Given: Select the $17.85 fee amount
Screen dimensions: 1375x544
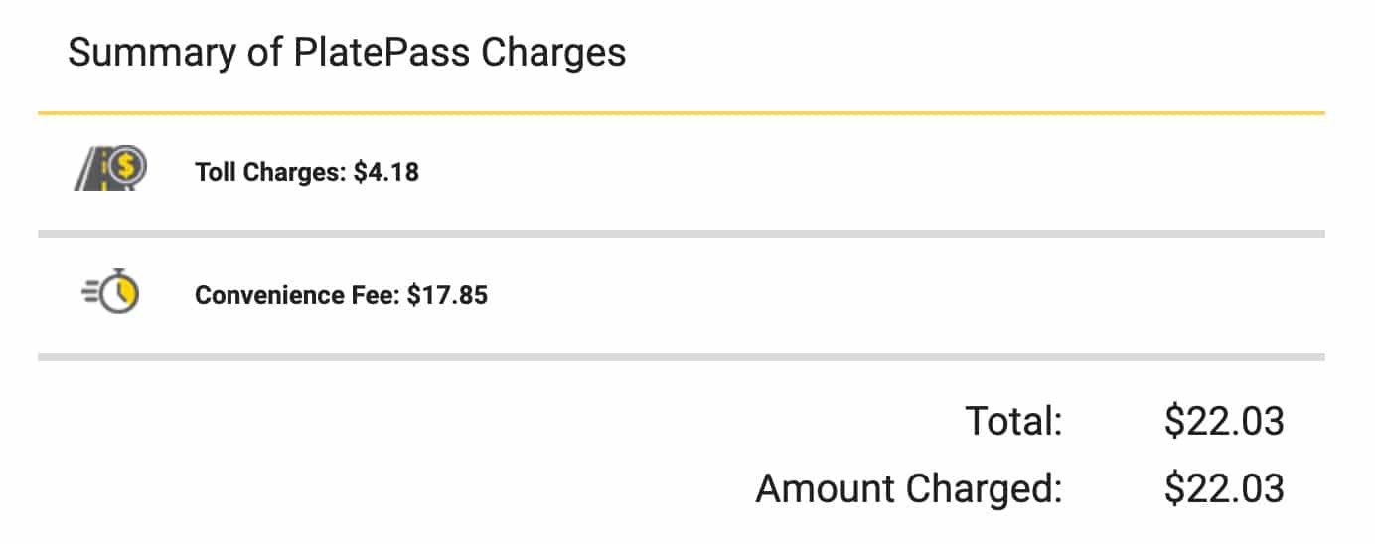Looking at the screenshot, I should 447,295.
